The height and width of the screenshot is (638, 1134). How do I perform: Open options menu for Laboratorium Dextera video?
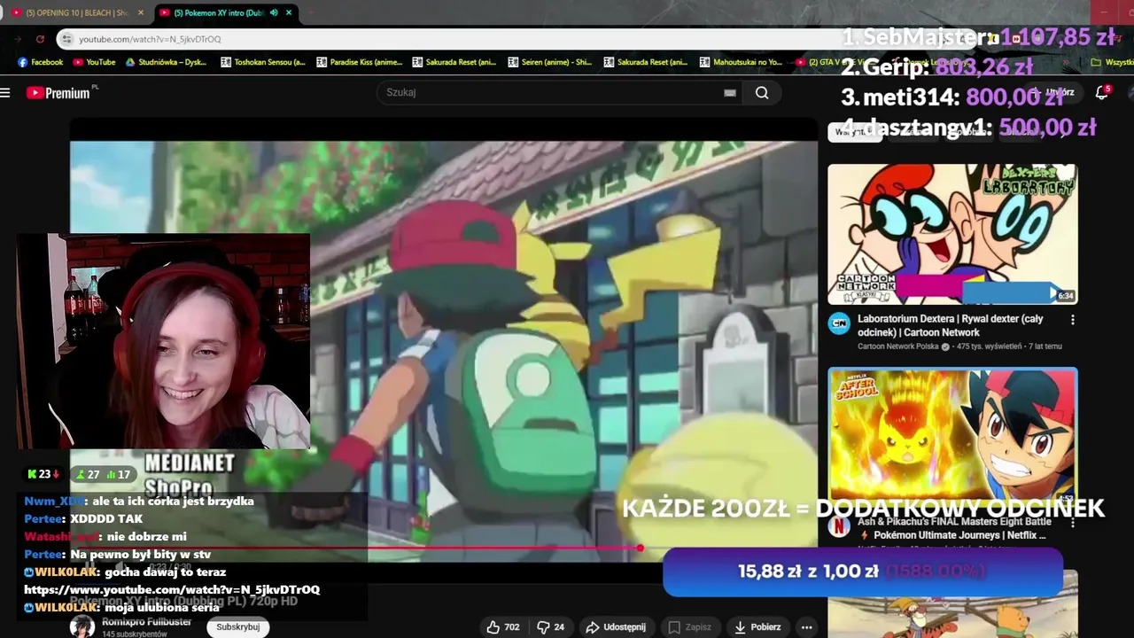coord(1073,320)
